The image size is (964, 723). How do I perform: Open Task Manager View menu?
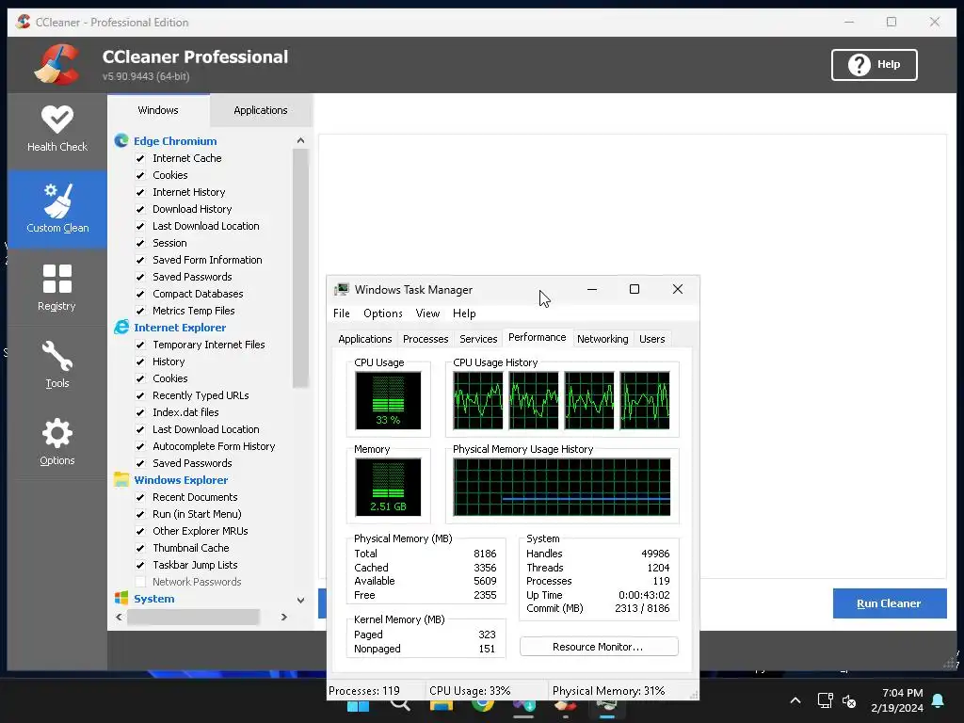point(427,313)
